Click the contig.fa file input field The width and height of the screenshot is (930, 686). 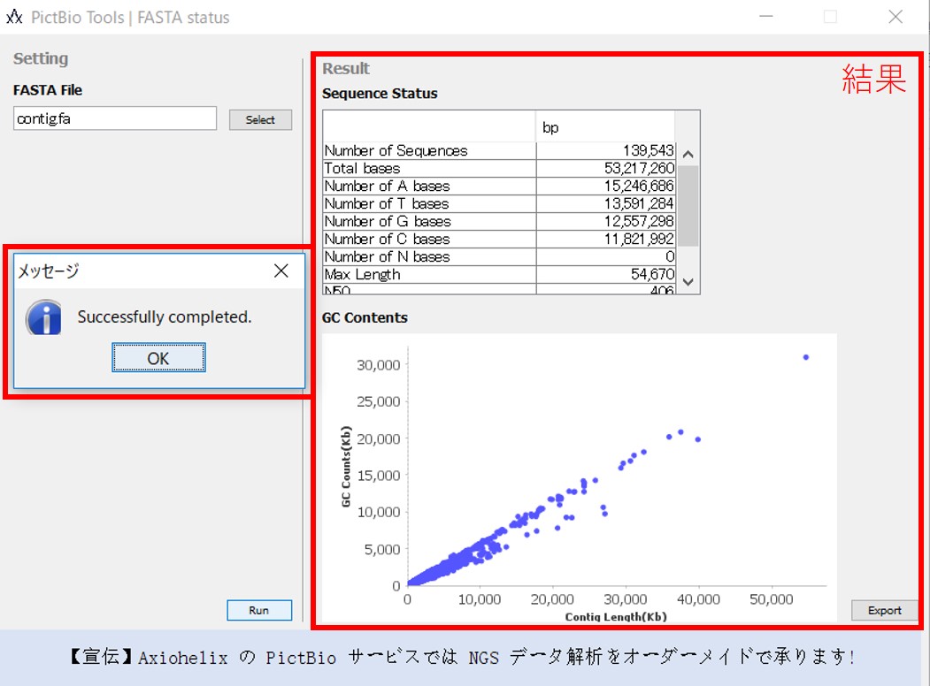[x=114, y=119]
